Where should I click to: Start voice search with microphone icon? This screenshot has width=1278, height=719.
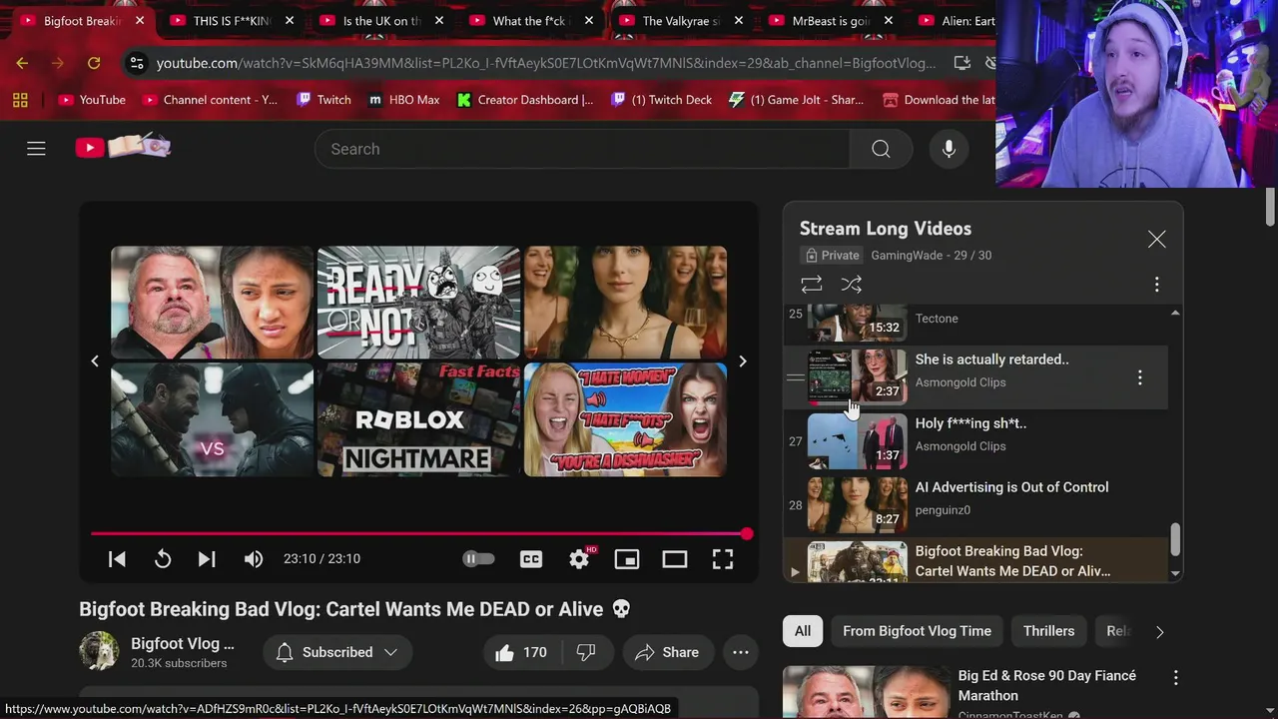pyautogui.click(x=949, y=149)
